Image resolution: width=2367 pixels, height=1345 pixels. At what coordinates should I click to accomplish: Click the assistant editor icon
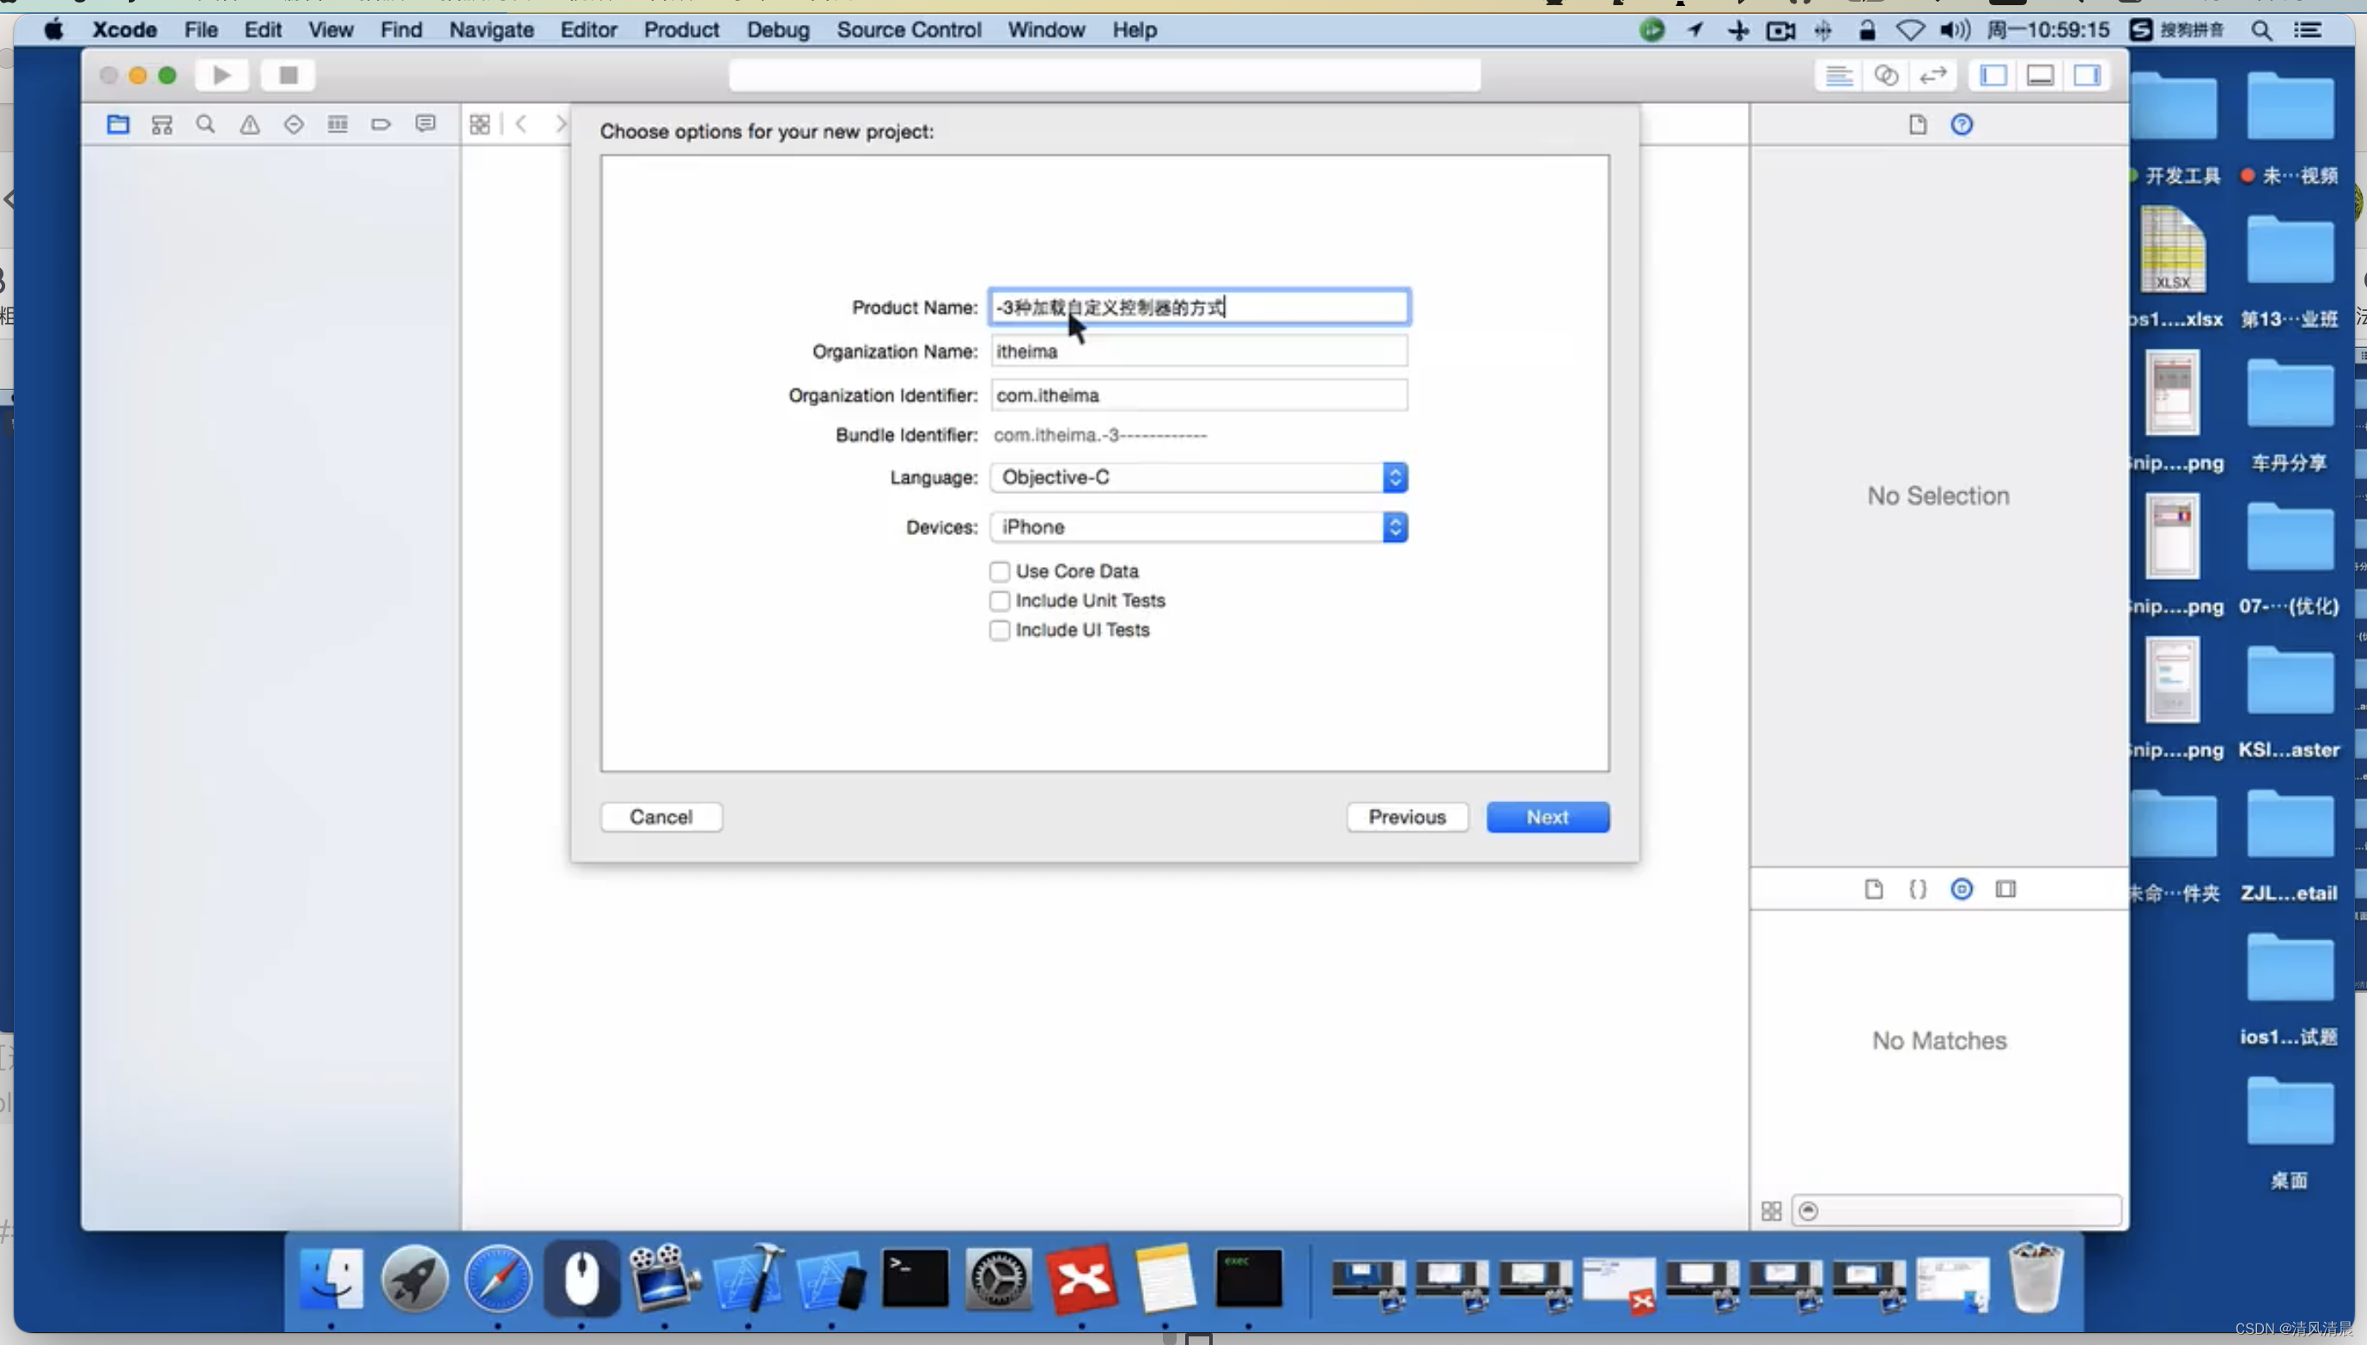(1886, 75)
